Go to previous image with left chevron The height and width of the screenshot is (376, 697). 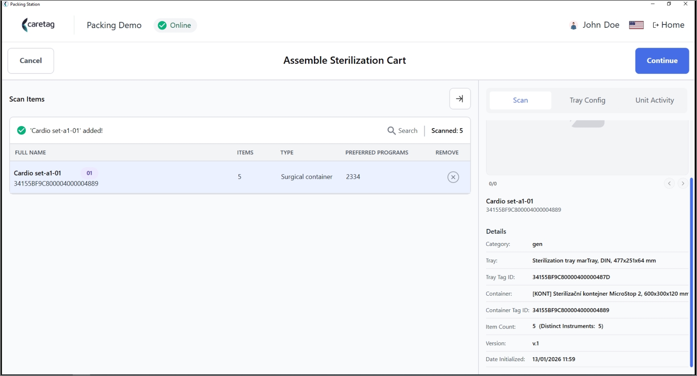pos(669,184)
